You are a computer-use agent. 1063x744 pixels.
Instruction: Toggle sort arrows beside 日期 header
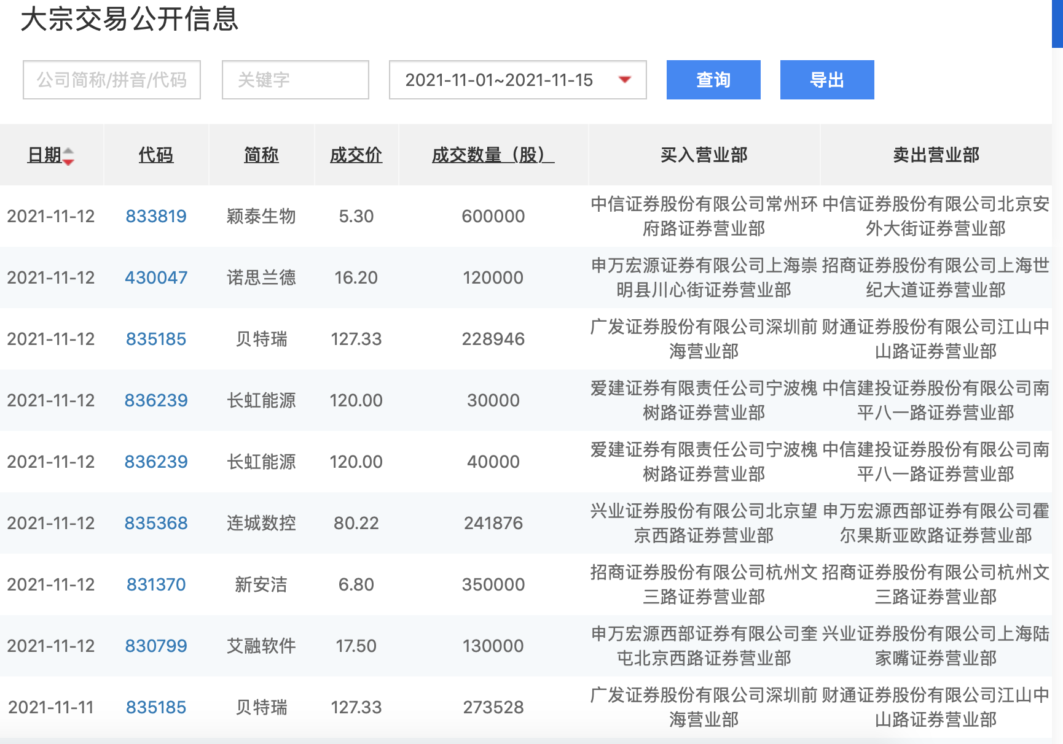point(68,156)
